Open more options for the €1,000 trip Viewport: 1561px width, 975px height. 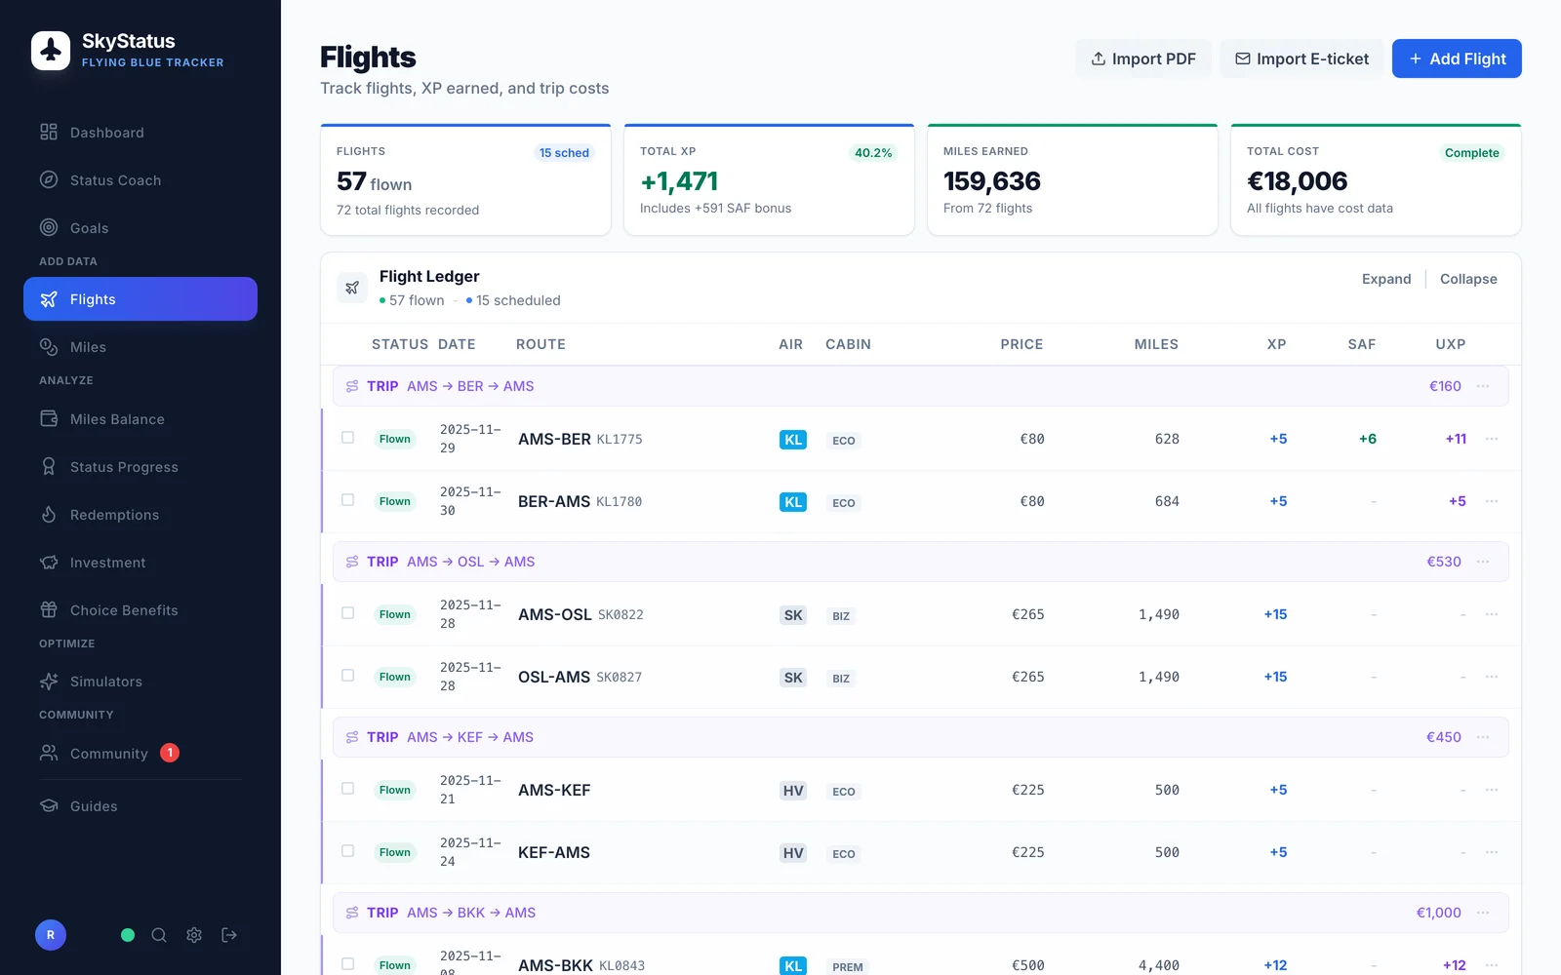pos(1483,913)
